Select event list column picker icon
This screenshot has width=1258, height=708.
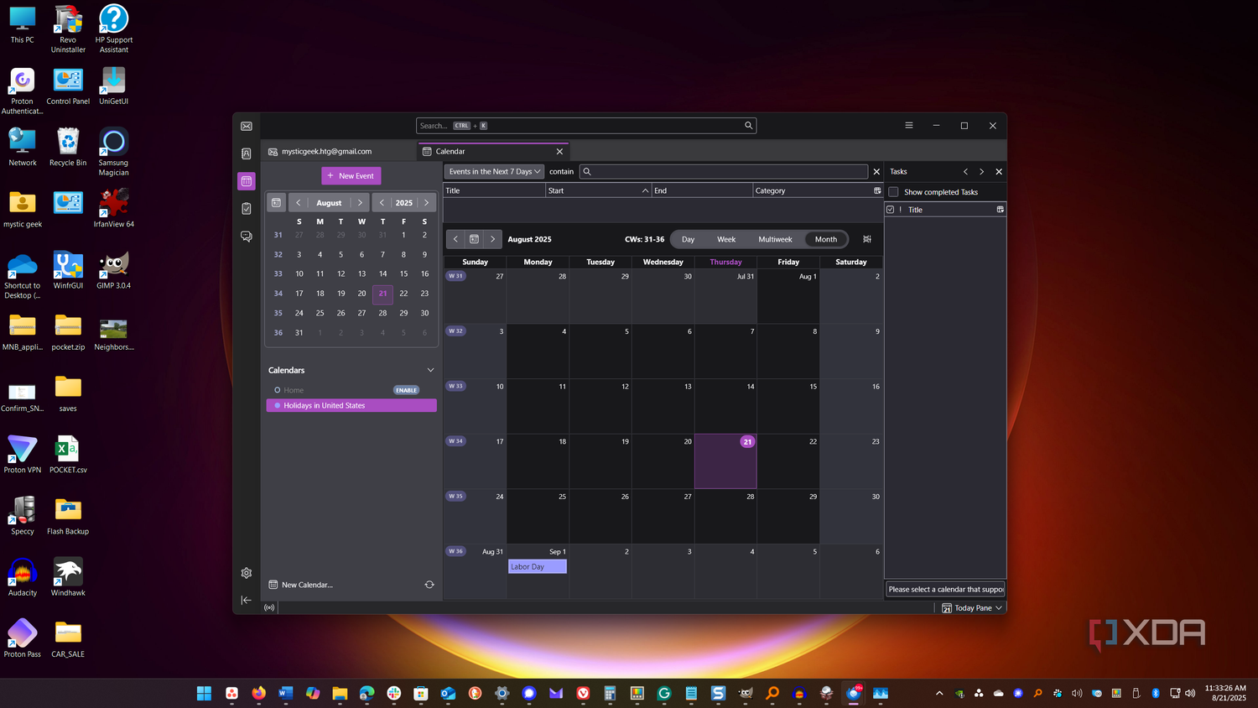[x=877, y=190]
